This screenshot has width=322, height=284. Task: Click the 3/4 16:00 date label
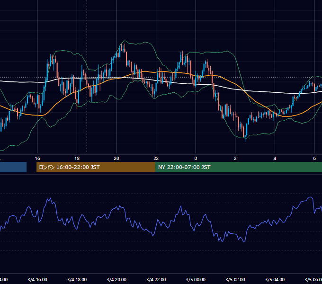coord(37,280)
